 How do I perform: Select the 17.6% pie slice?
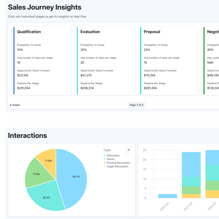pyautogui.click(x=37, y=174)
